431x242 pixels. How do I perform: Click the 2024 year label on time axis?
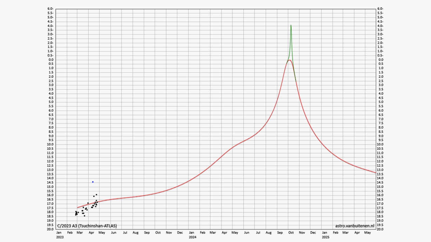[193, 237]
